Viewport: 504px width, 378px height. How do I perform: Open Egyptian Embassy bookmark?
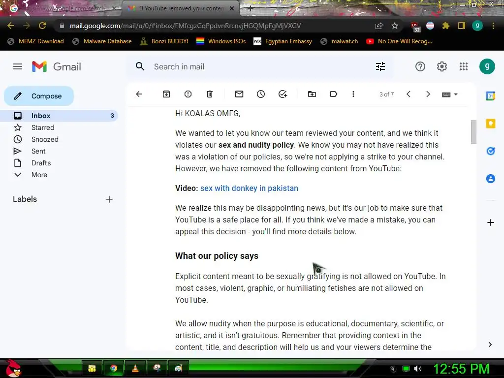(x=283, y=41)
